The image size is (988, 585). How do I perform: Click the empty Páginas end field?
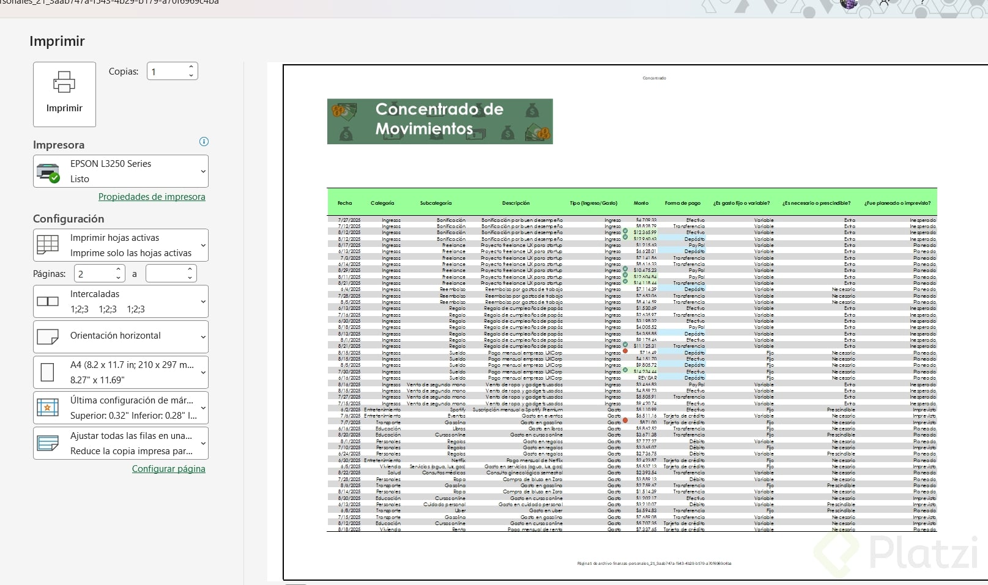165,274
